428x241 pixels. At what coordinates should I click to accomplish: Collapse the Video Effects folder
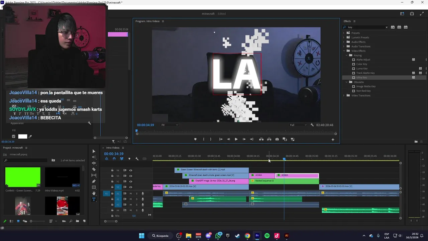pos(343,51)
